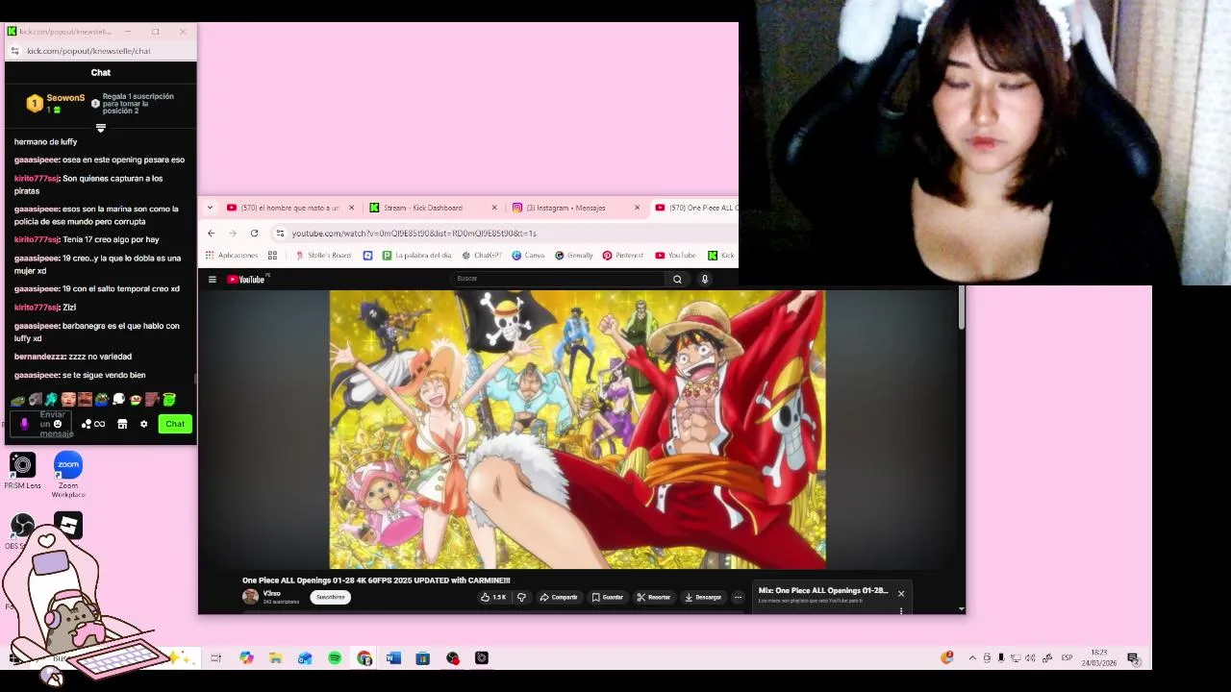
Task: Click Descargar download button
Action: click(x=703, y=597)
